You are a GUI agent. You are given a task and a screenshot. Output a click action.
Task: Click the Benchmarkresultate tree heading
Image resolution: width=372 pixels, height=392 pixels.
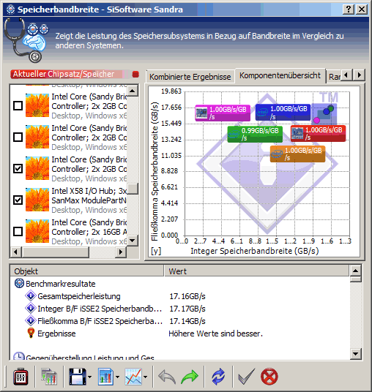61,284
